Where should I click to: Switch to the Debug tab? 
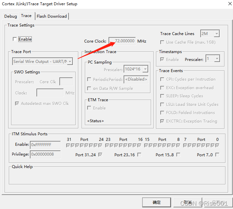click(10, 16)
